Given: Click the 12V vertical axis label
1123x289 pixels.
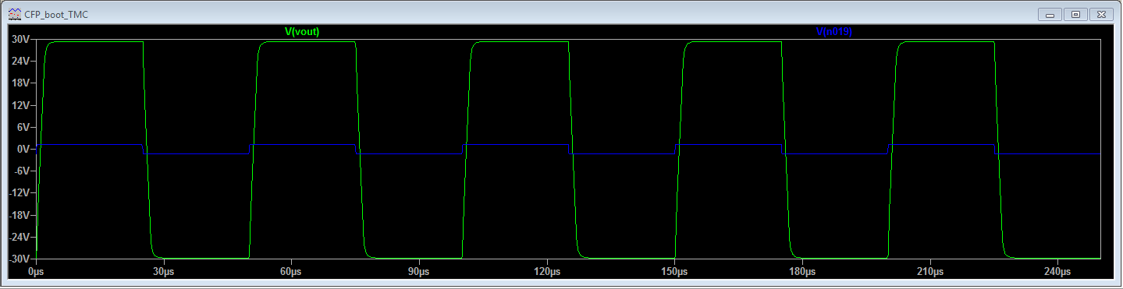Looking at the screenshot, I should tap(21, 105).
